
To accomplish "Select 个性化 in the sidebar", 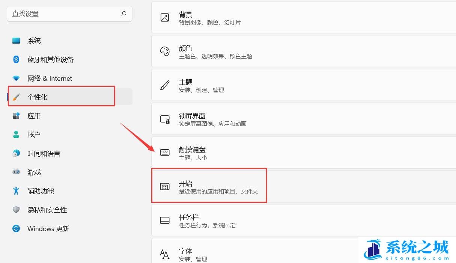I will click(x=38, y=97).
